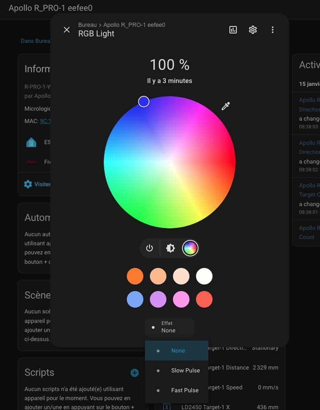Image resolution: width=320 pixels, height=410 pixels.
Task: Pick the coral red color swatch
Action: tap(204, 299)
